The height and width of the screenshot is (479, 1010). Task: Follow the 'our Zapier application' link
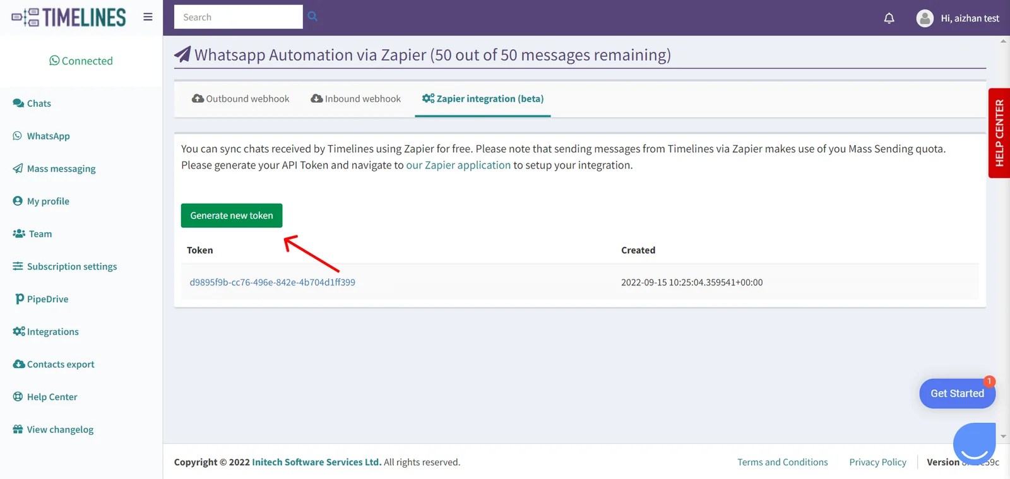click(x=458, y=165)
